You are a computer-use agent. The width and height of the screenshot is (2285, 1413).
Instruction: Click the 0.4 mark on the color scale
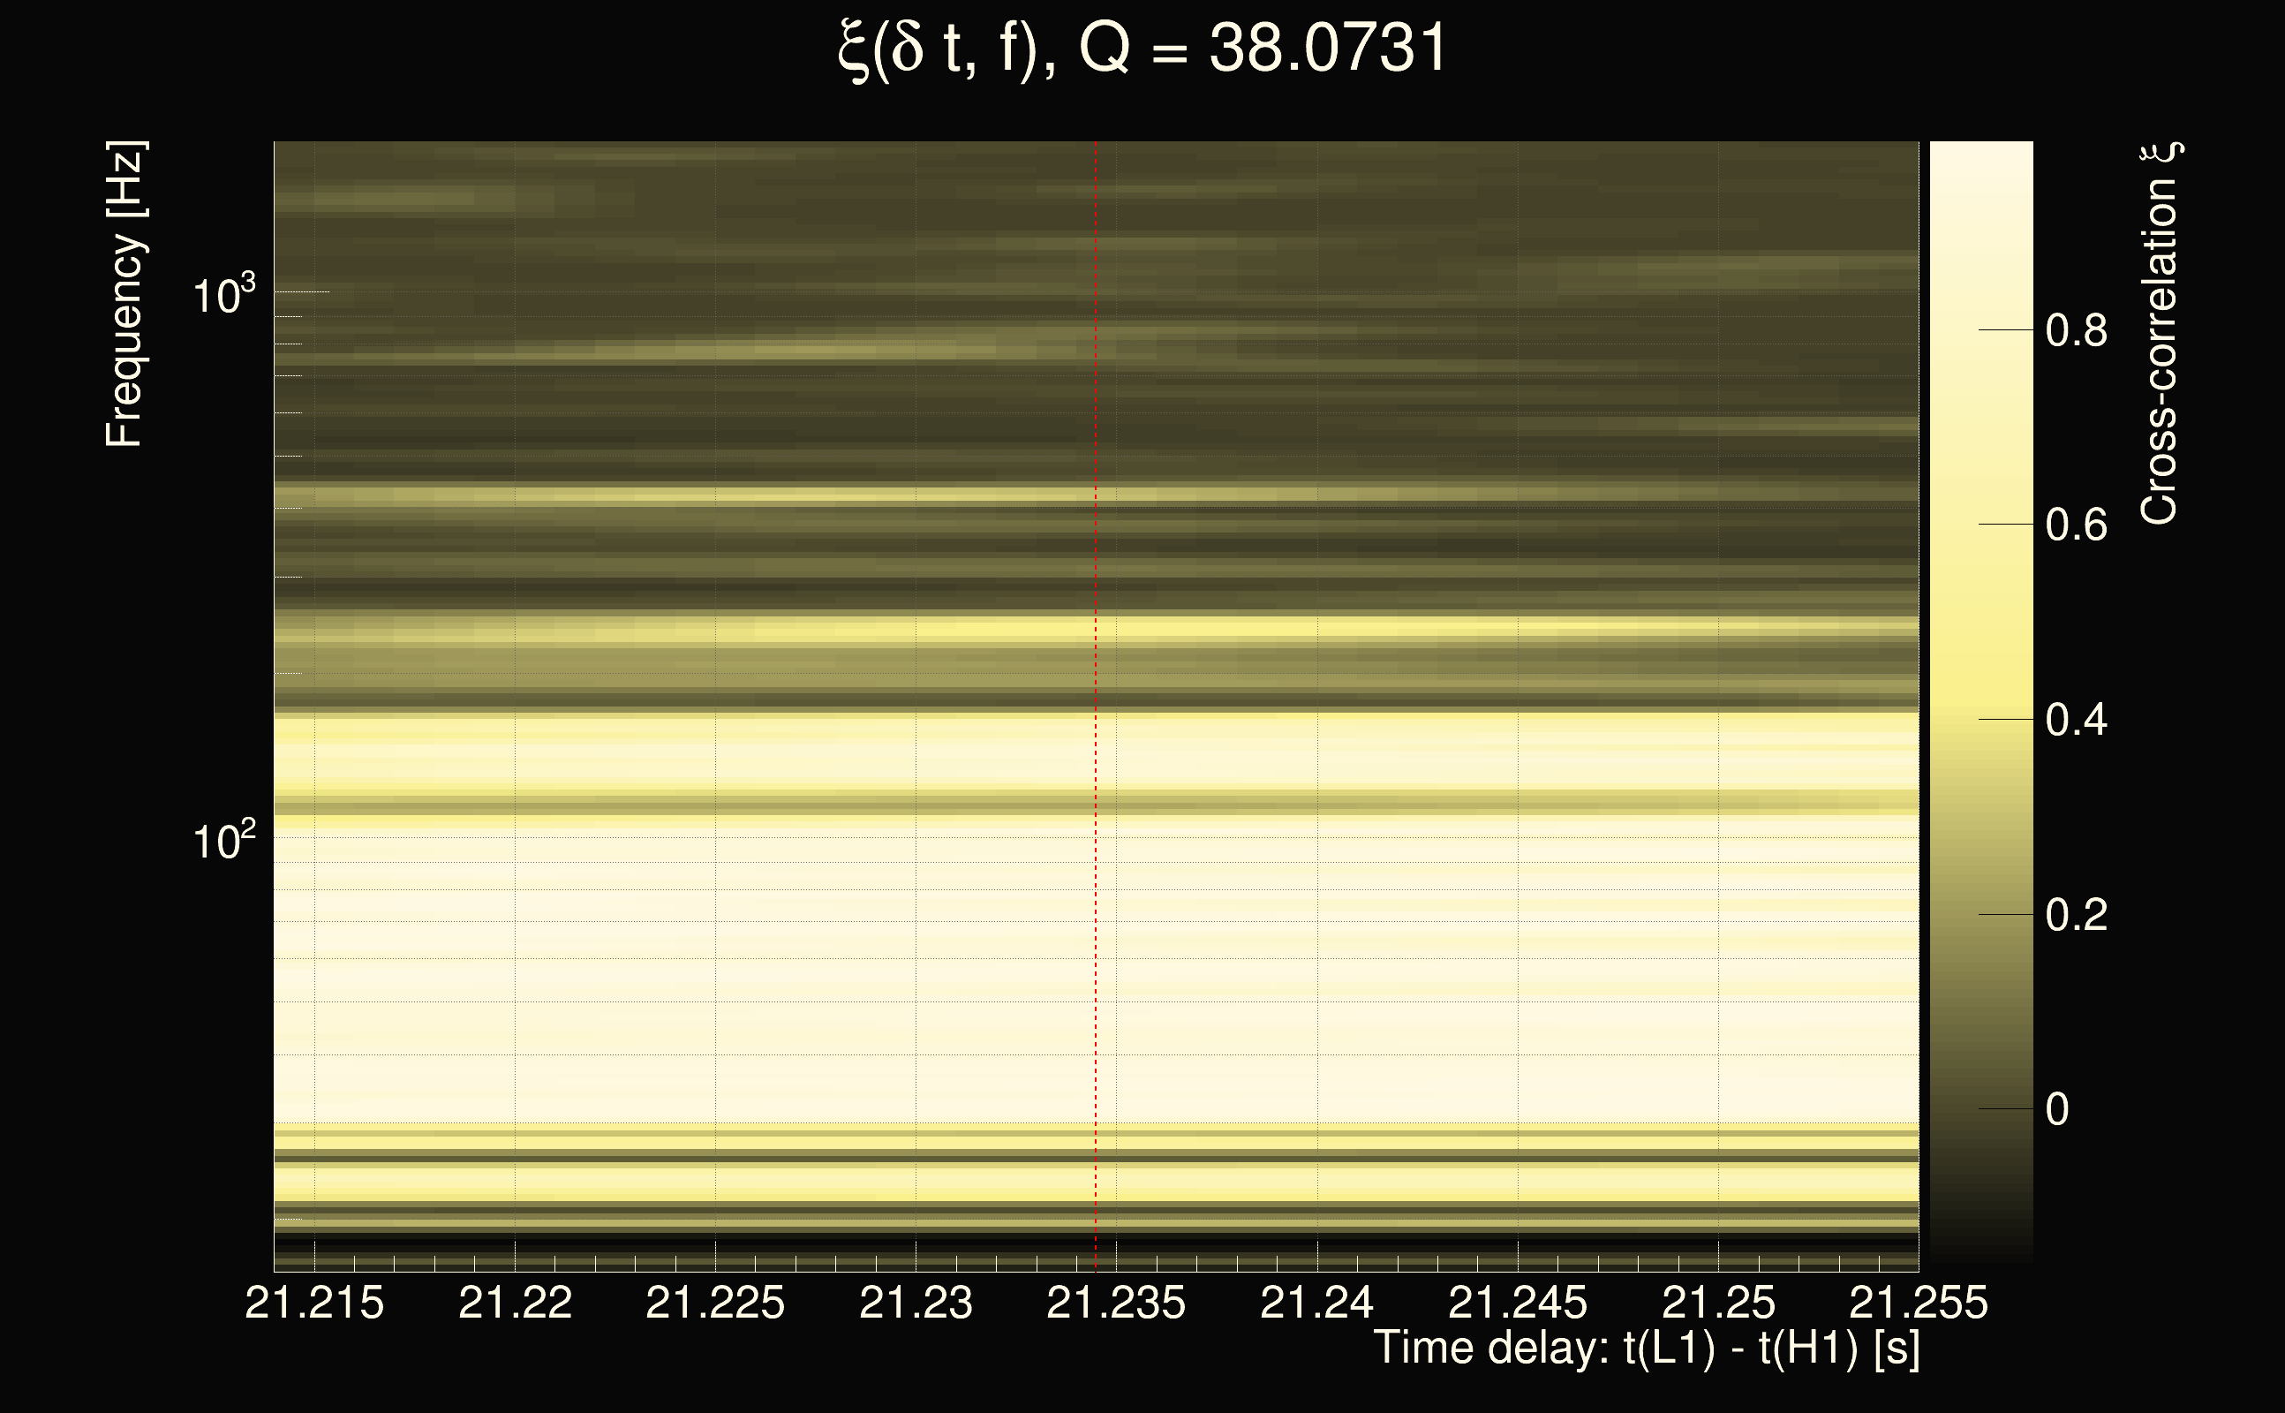(x=2076, y=721)
